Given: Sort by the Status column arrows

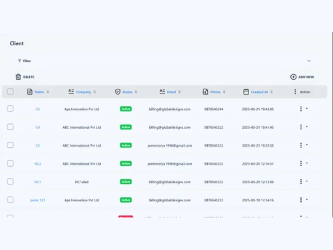Looking at the screenshot, I should click(x=136, y=92).
